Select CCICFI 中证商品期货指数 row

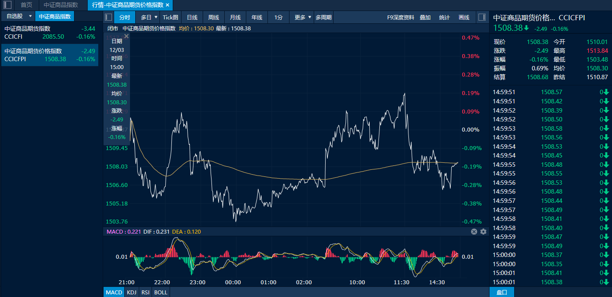pyautogui.click(x=49, y=33)
